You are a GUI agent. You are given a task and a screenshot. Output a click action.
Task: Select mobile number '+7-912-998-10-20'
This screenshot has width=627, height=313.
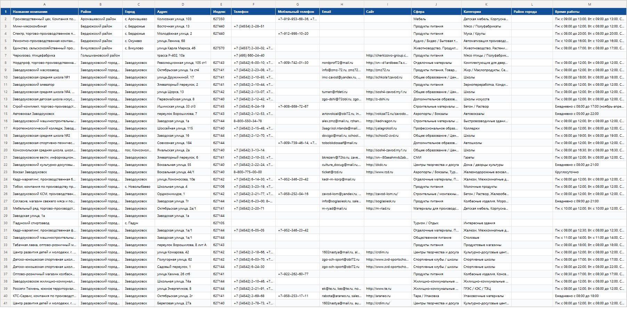pyautogui.click(x=298, y=34)
